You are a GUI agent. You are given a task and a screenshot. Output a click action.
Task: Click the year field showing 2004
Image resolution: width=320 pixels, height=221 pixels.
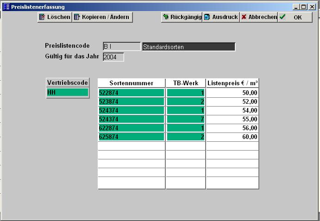(113, 57)
